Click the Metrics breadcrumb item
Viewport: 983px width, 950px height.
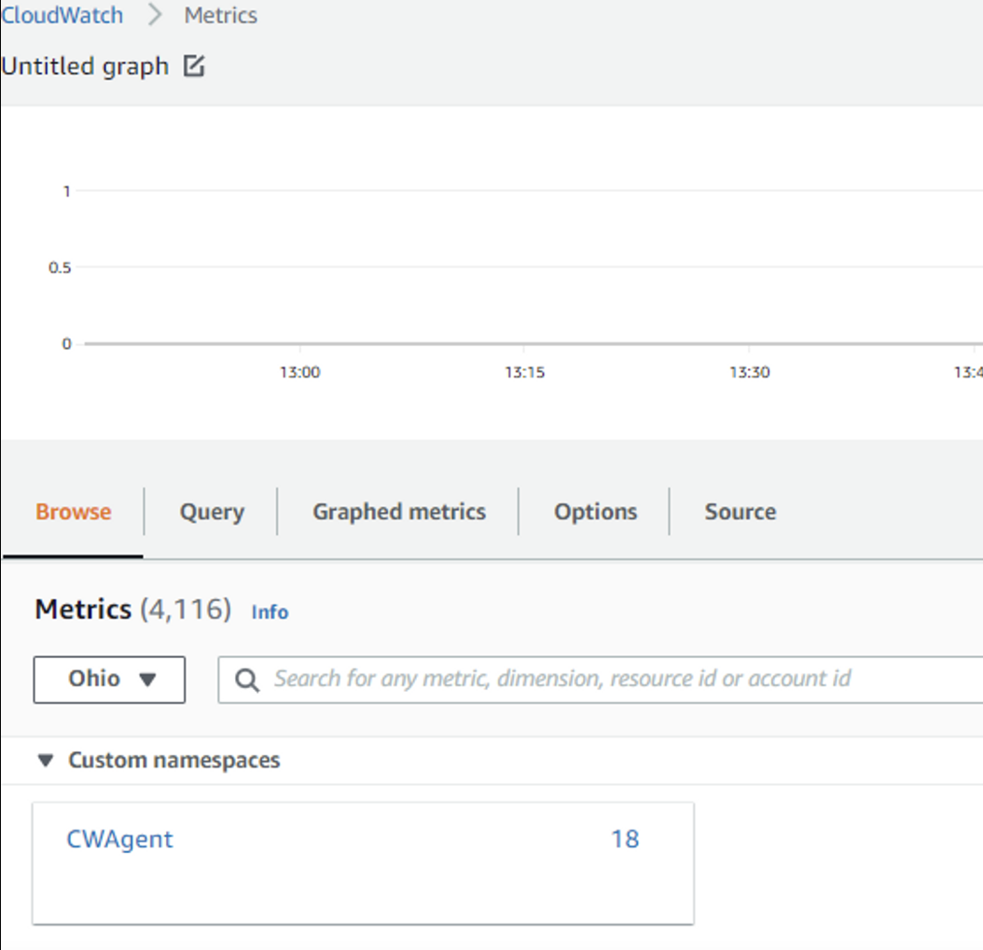click(220, 16)
